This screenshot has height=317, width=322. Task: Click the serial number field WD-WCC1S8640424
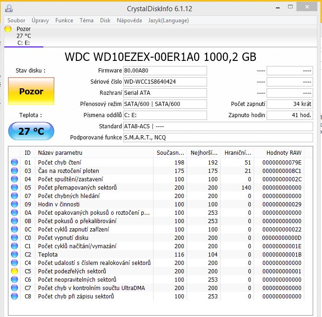(x=165, y=82)
